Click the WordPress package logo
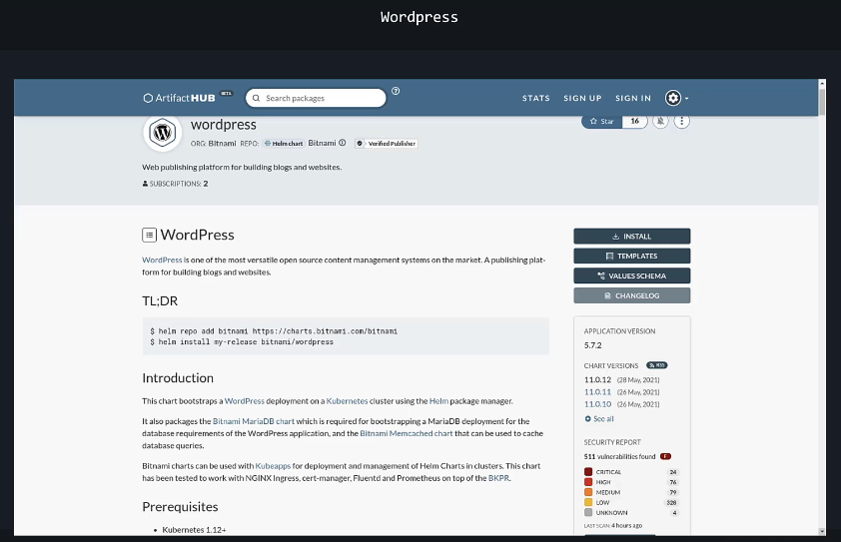 [x=162, y=132]
